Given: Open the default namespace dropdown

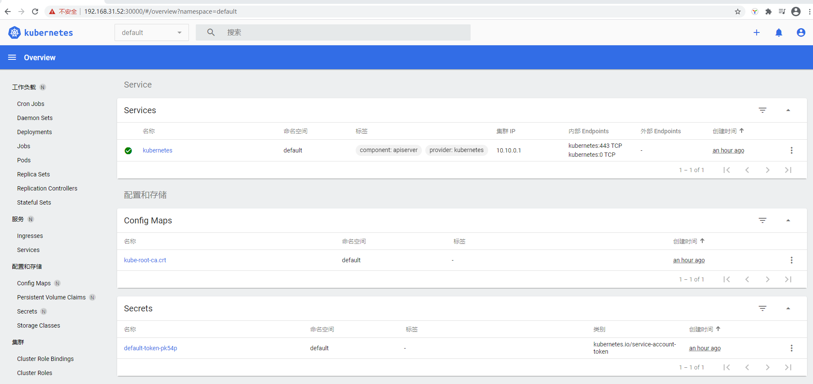Looking at the screenshot, I should [x=152, y=32].
